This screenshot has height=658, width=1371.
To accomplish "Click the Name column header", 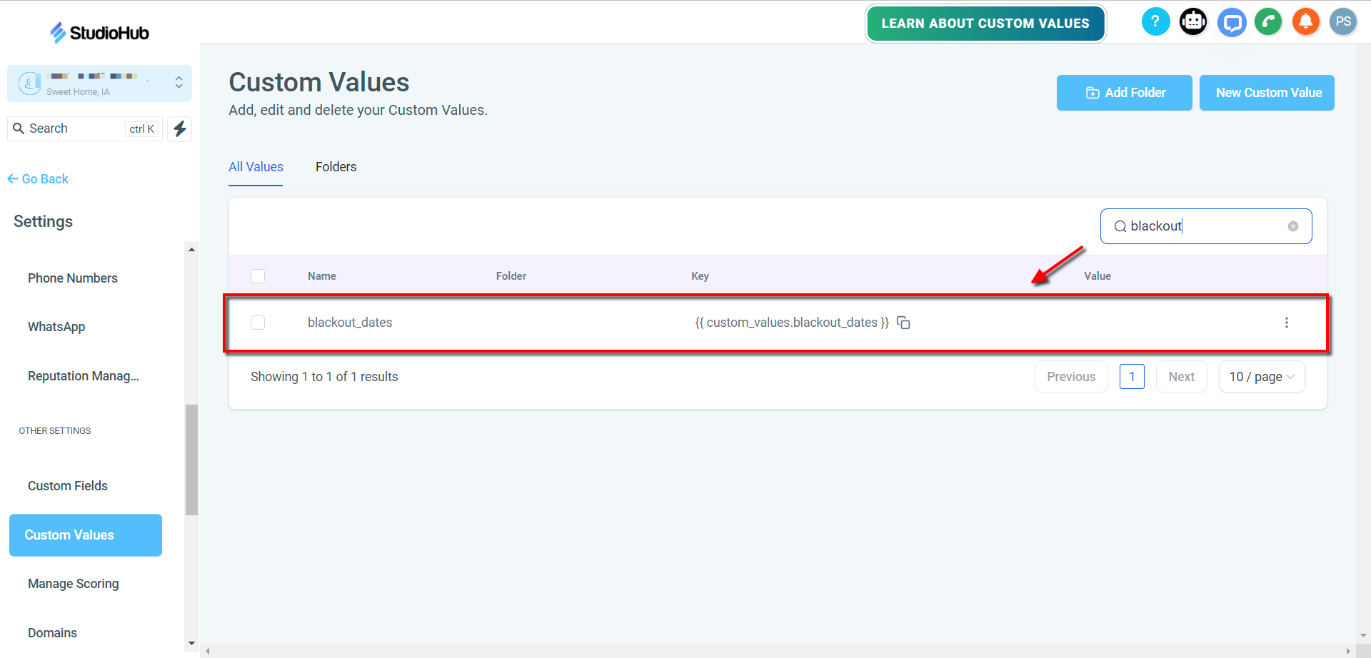I will [x=322, y=276].
